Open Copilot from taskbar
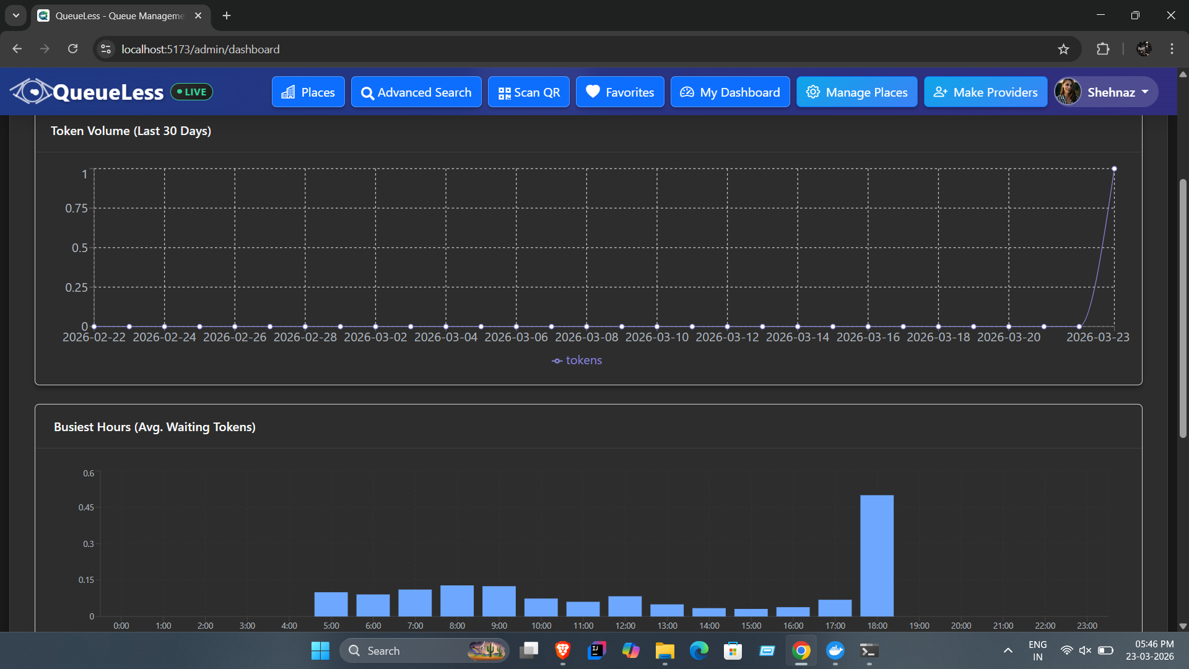Image resolution: width=1189 pixels, height=669 pixels. [x=630, y=650]
